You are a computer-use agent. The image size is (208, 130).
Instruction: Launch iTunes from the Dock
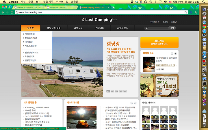click(205, 53)
